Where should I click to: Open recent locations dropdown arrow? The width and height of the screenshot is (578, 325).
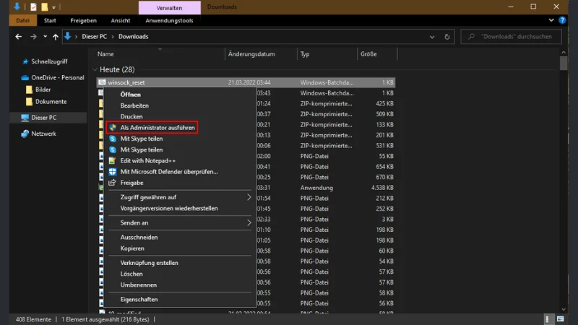[x=45, y=37]
